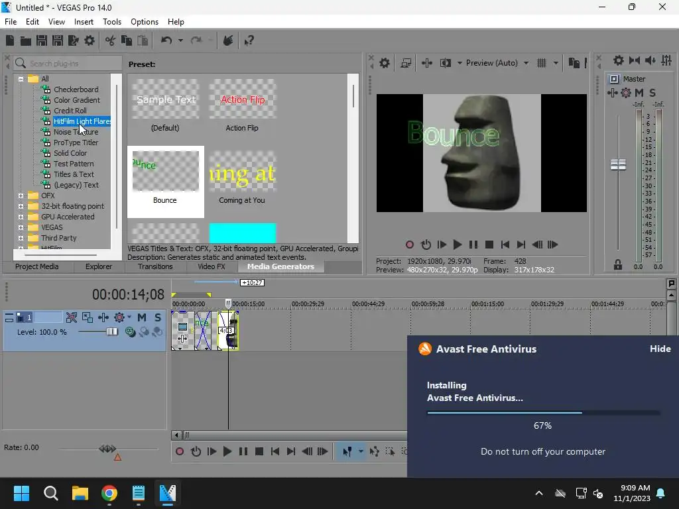Click Downmix Output icon in Master Bus
Image resolution: width=679 pixels, height=509 pixels.
(x=635, y=60)
